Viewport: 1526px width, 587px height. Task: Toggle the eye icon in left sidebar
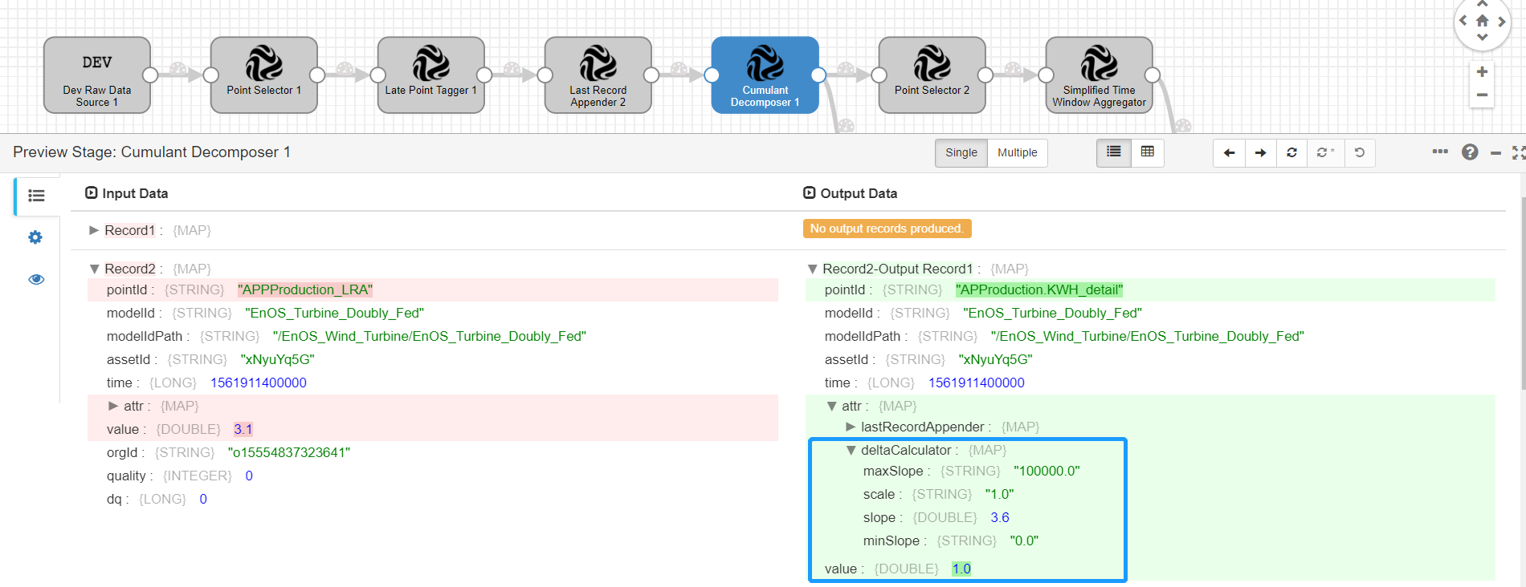[x=35, y=279]
